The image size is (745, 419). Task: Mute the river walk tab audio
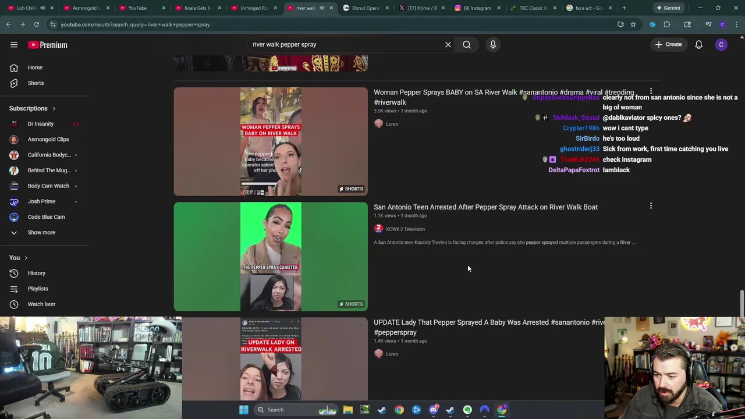point(322,8)
